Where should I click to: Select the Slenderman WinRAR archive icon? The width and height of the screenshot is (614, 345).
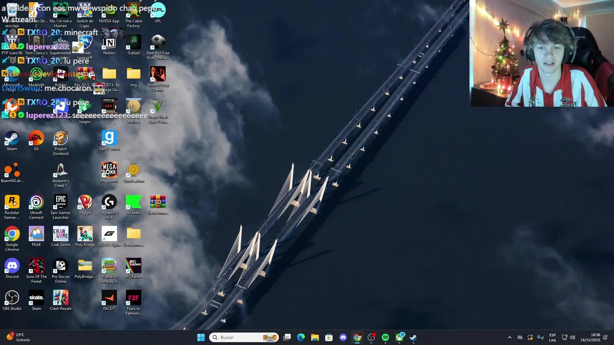(158, 205)
